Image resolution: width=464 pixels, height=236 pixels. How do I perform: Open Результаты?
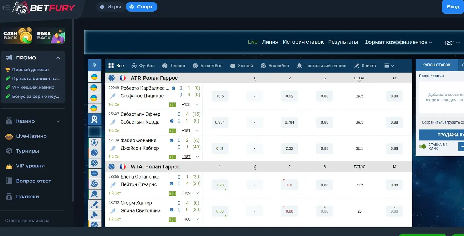tap(343, 42)
